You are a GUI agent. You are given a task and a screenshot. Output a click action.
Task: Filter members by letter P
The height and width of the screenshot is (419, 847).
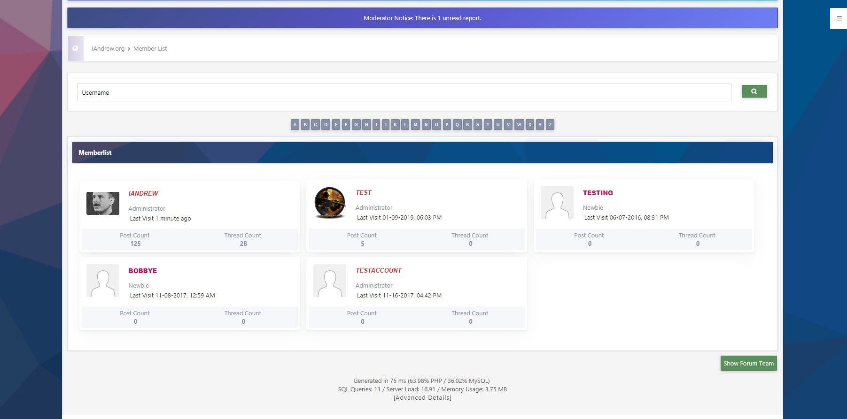447,125
